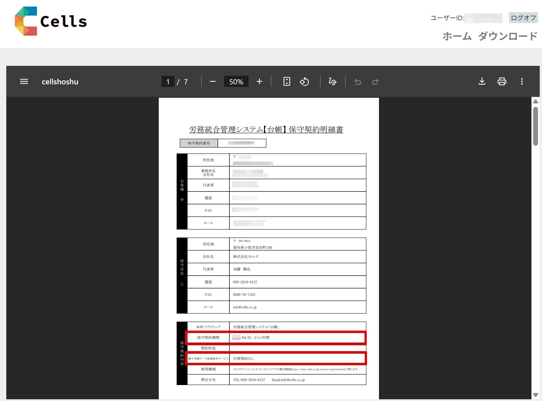Zoom in with the plus icon
542x401 pixels.
click(x=259, y=82)
